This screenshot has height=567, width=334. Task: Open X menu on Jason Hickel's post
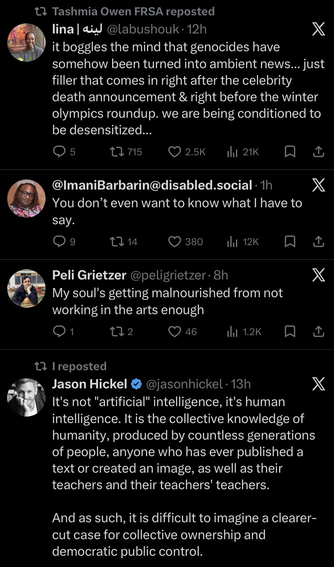(319, 384)
